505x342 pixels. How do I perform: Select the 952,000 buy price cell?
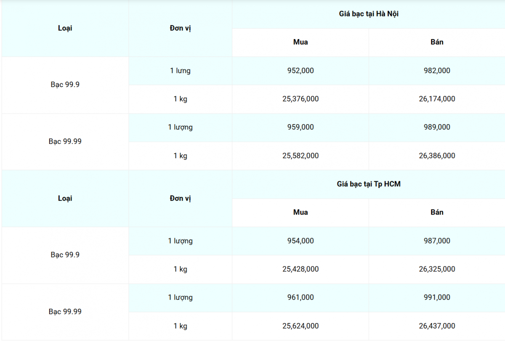click(300, 71)
